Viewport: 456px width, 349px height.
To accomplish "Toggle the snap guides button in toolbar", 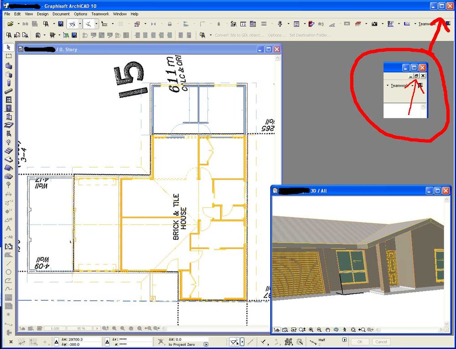I will click(x=89, y=24).
